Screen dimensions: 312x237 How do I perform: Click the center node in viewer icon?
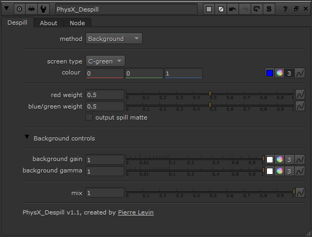pyautogui.click(x=19, y=9)
